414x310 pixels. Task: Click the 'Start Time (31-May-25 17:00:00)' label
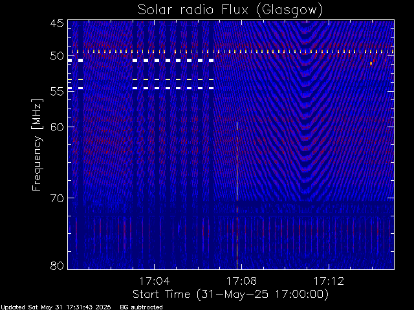230,294
